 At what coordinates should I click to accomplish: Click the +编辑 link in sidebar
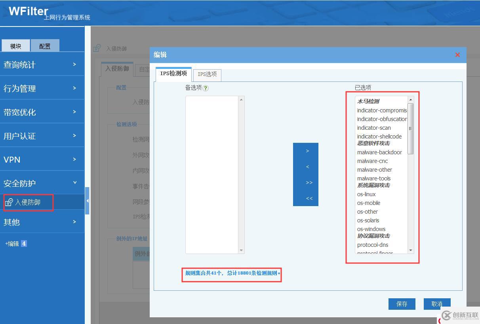point(12,244)
